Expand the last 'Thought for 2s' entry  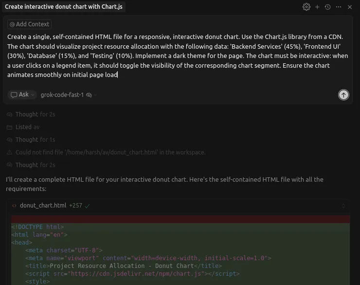(x=35, y=165)
